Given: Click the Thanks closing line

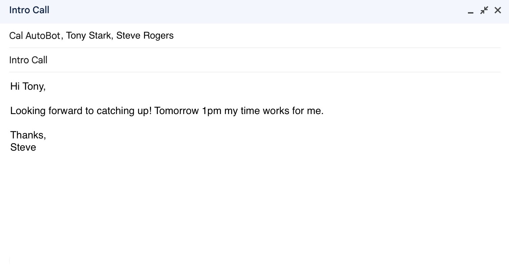Looking at the screenshot, I should click(x=28, y=135).
